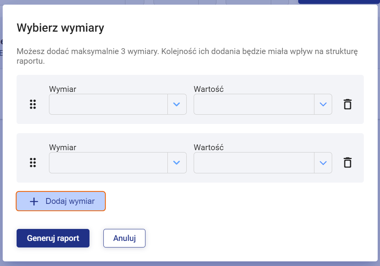
Task: Delete the first dimension row with the trash icon
Action: click(x=348, y=104)
